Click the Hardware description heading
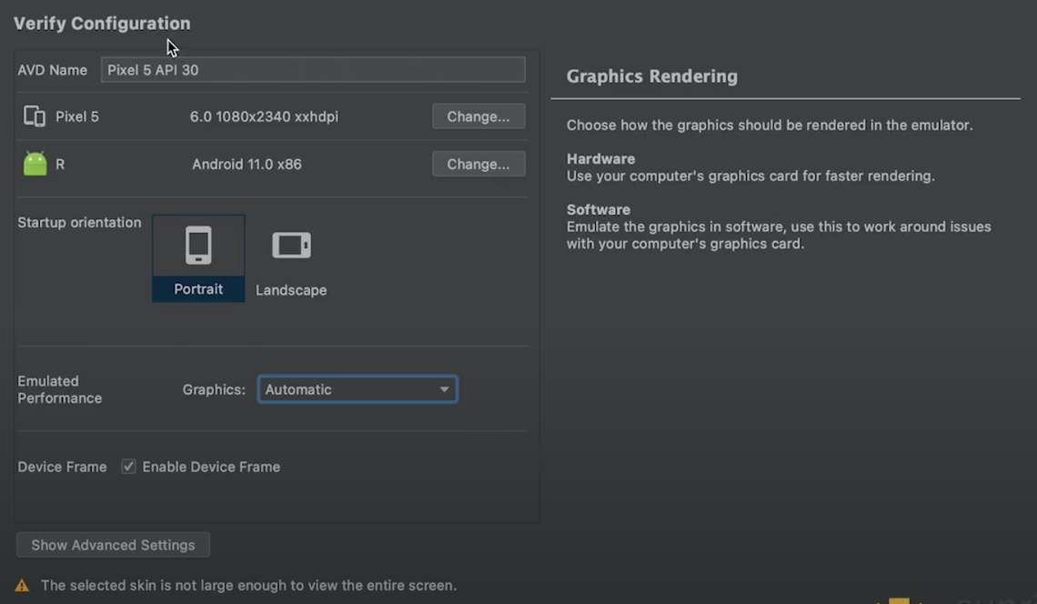This screenshot has height=604, width=1037. (x=600, y=159)
